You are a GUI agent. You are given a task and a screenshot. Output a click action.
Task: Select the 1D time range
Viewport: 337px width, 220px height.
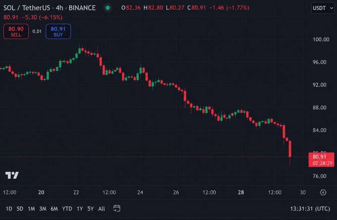pyautogui.click(x=9, y=209)
